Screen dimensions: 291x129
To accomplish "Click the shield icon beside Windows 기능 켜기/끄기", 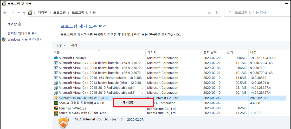I will click(4, 39).
